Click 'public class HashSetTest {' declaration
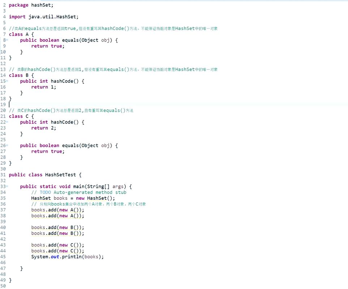 coord(45,175)
